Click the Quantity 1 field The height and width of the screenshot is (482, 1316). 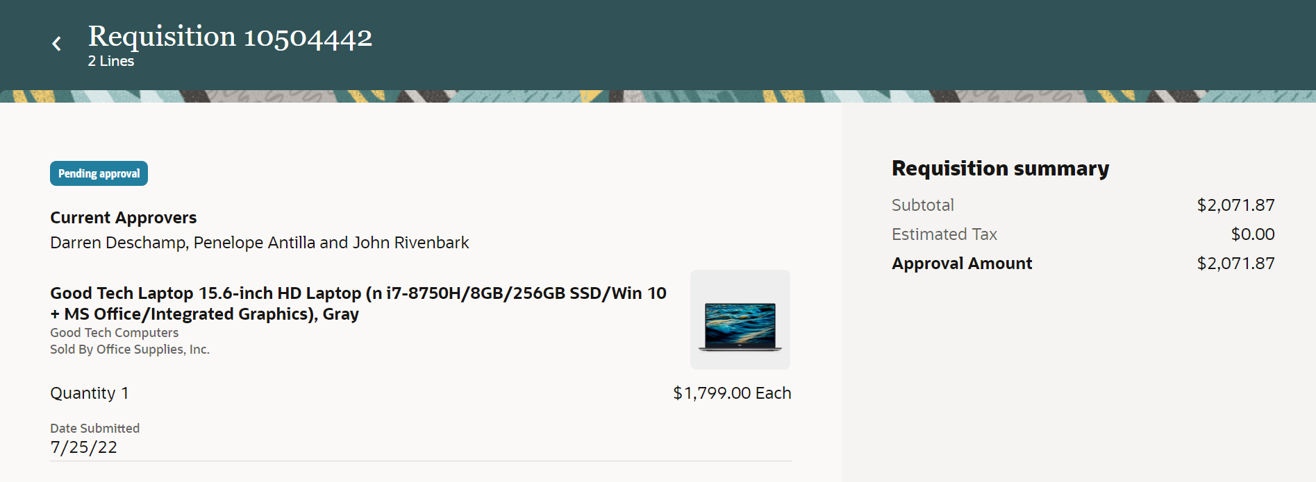click(x=89, y=393)
